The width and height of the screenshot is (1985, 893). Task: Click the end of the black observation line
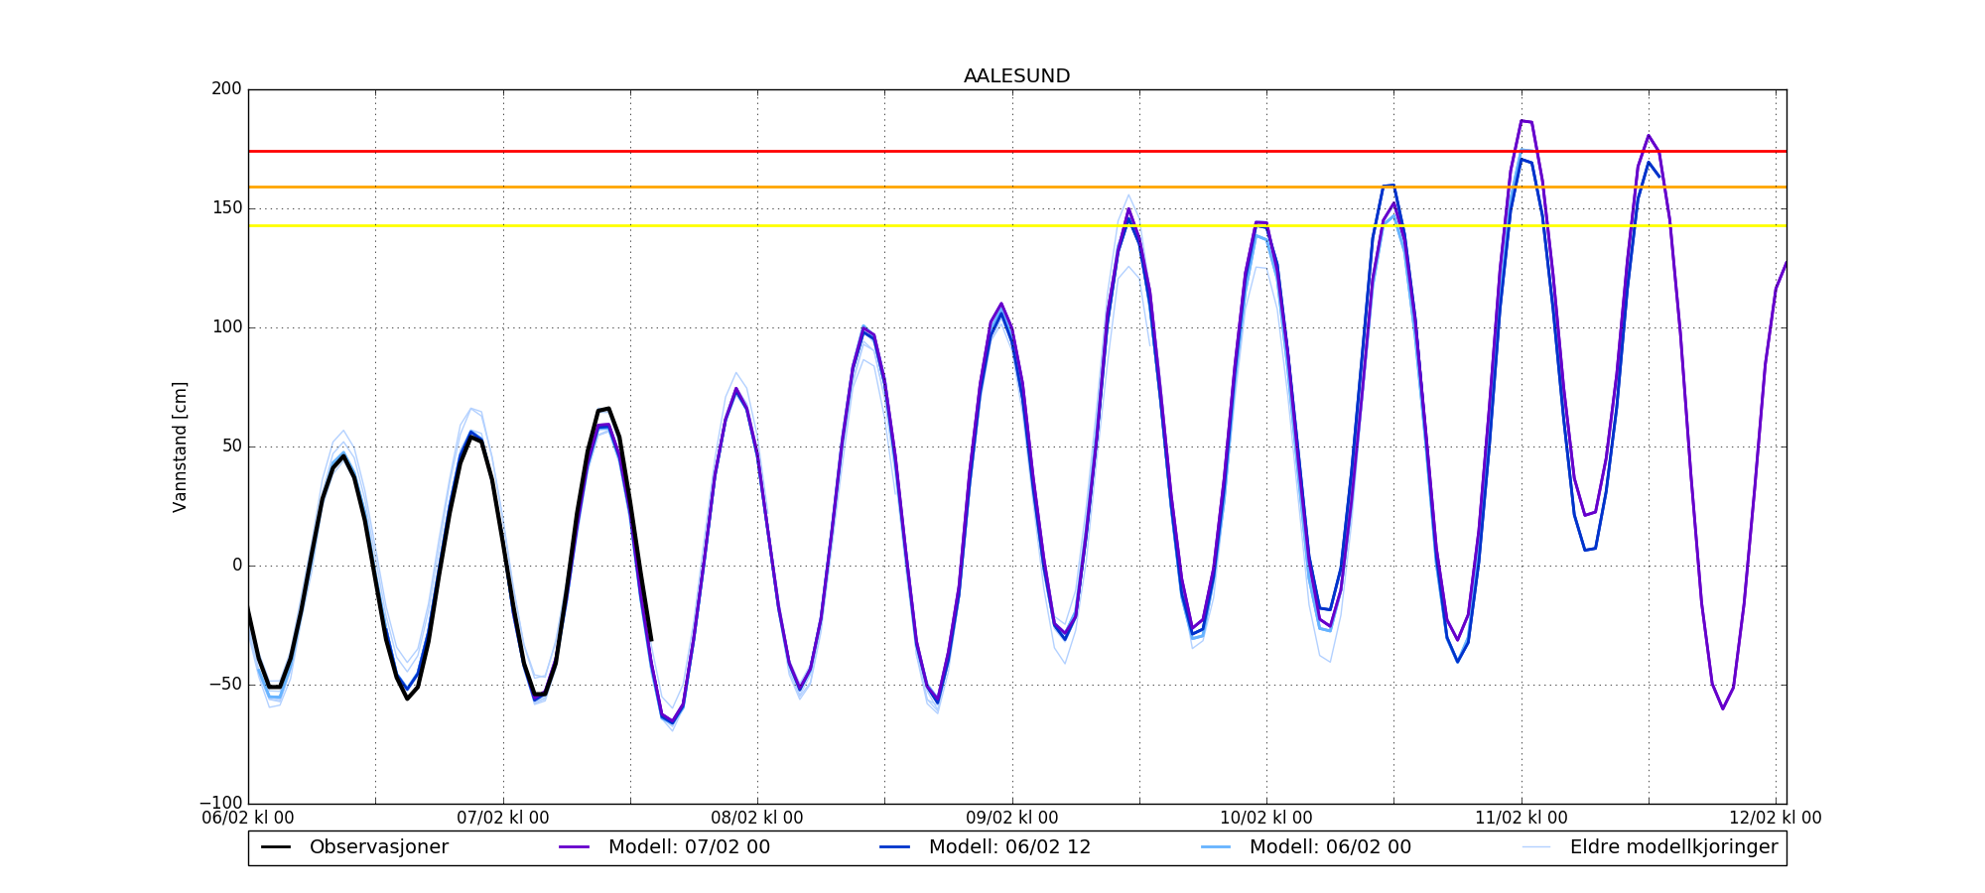click(650, 640)
